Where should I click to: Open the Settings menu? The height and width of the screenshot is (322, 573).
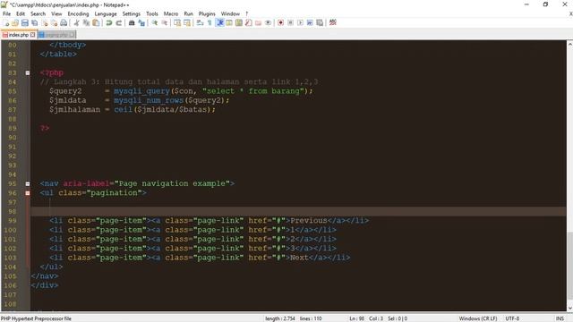pos(132,14)
